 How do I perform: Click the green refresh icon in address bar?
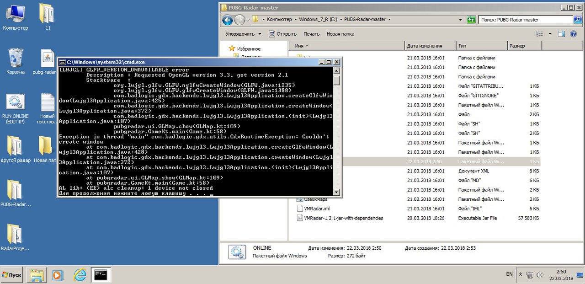(471, 20)
